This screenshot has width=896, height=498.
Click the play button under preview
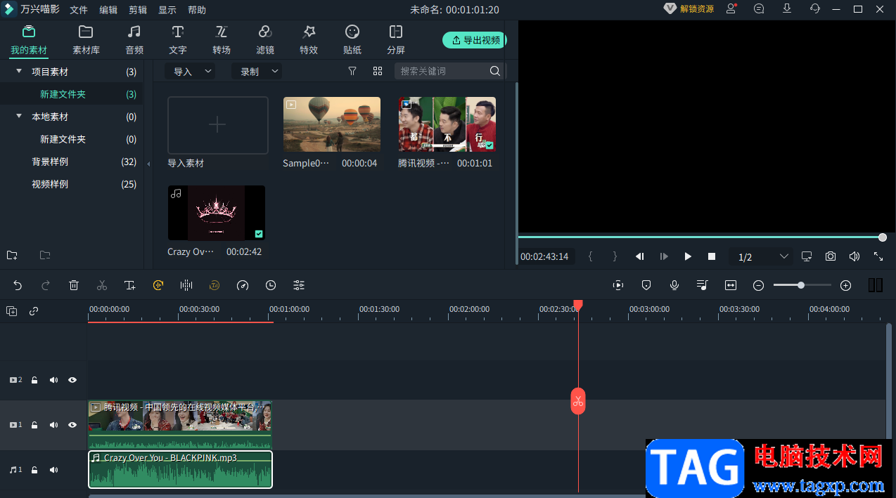(x=688, y=256)
